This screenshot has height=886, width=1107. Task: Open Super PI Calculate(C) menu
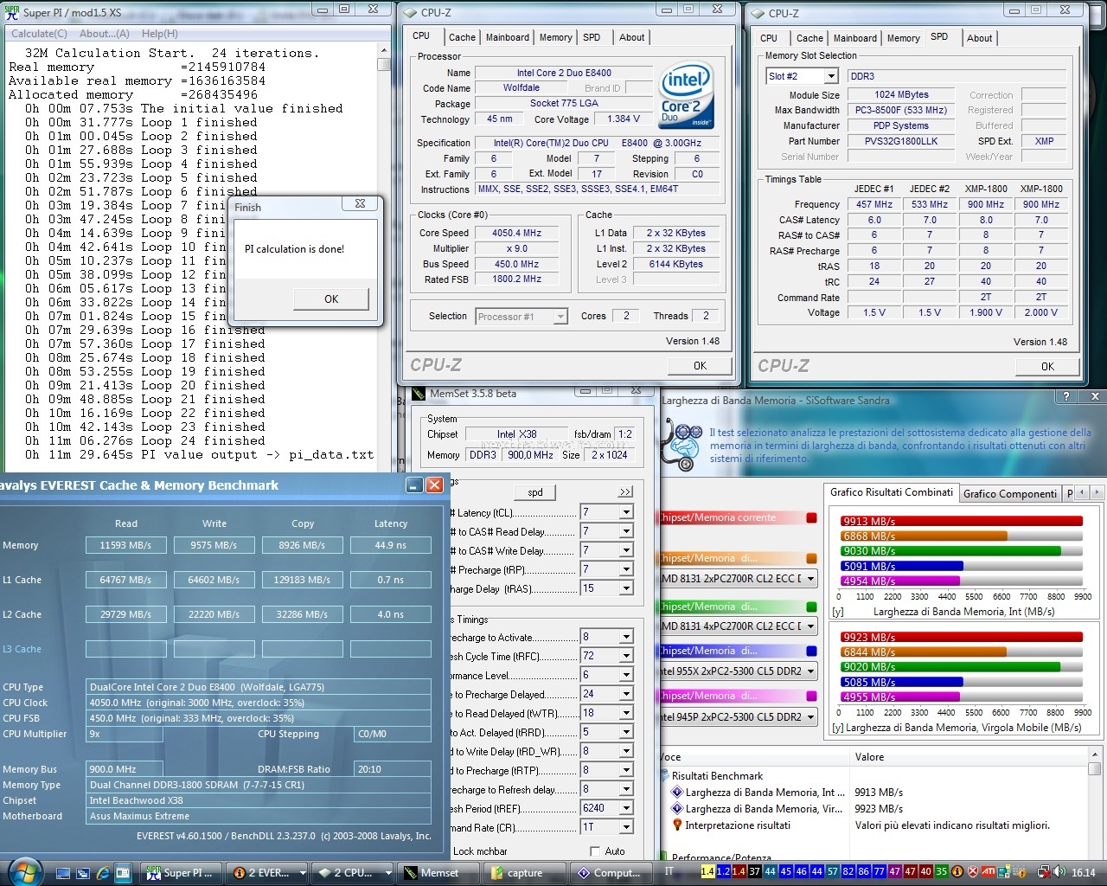[39, 34]
